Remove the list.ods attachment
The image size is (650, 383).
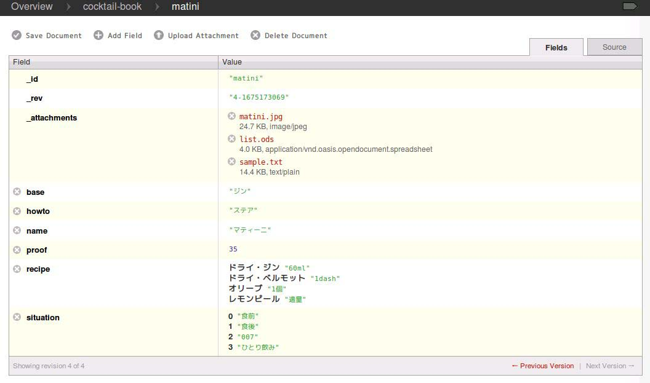click(x=231, y=139)
